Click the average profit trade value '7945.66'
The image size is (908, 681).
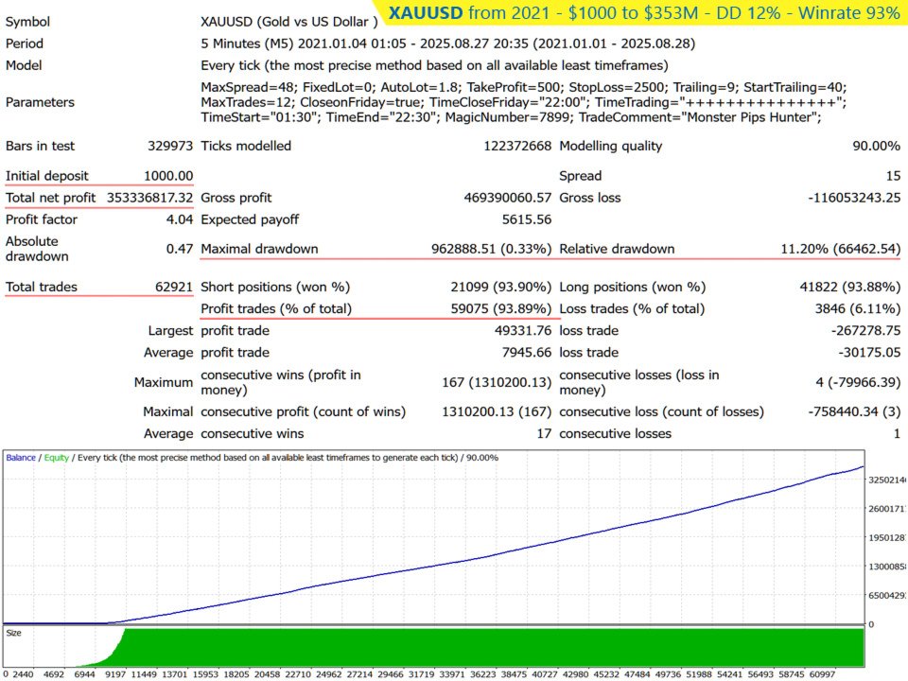point(527,353)
